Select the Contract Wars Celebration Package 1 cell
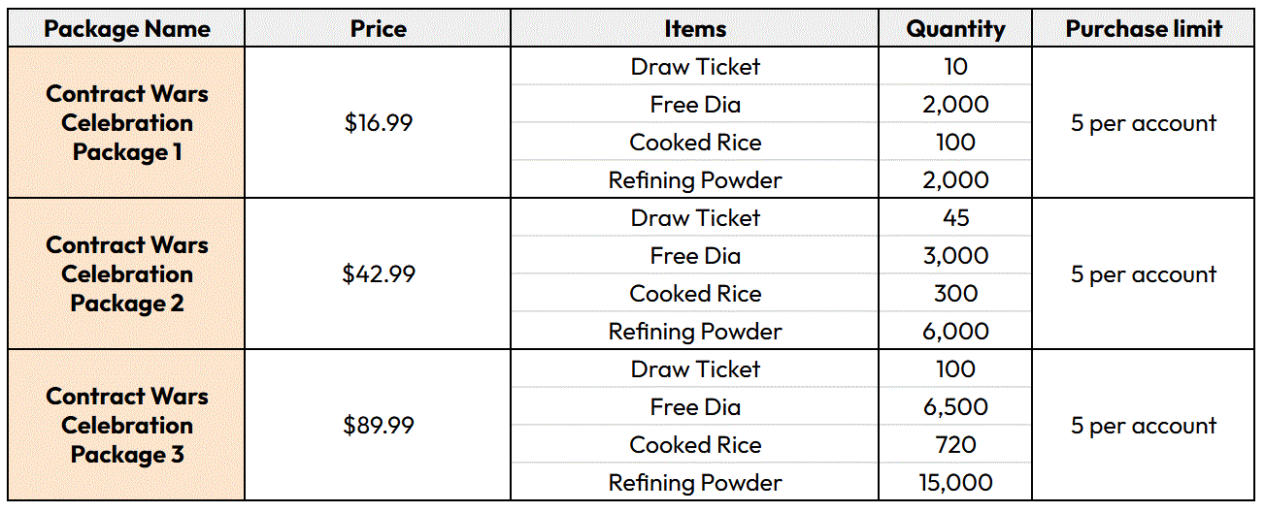Image resolution: width=1265 pixels, height=512 pixels. (x=127, y=123)
